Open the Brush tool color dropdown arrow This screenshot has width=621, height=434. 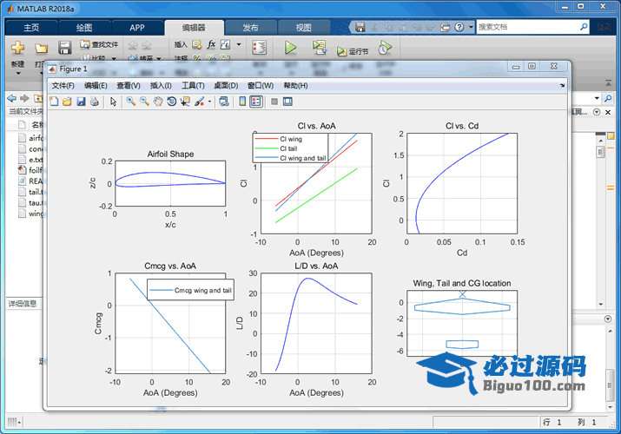210,102
